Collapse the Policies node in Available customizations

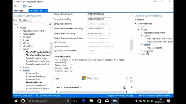tap(17, 28)
